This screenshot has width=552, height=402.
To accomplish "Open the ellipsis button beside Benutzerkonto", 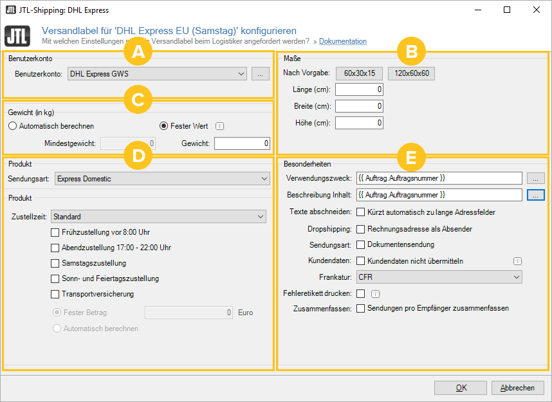I will point(260,74).
